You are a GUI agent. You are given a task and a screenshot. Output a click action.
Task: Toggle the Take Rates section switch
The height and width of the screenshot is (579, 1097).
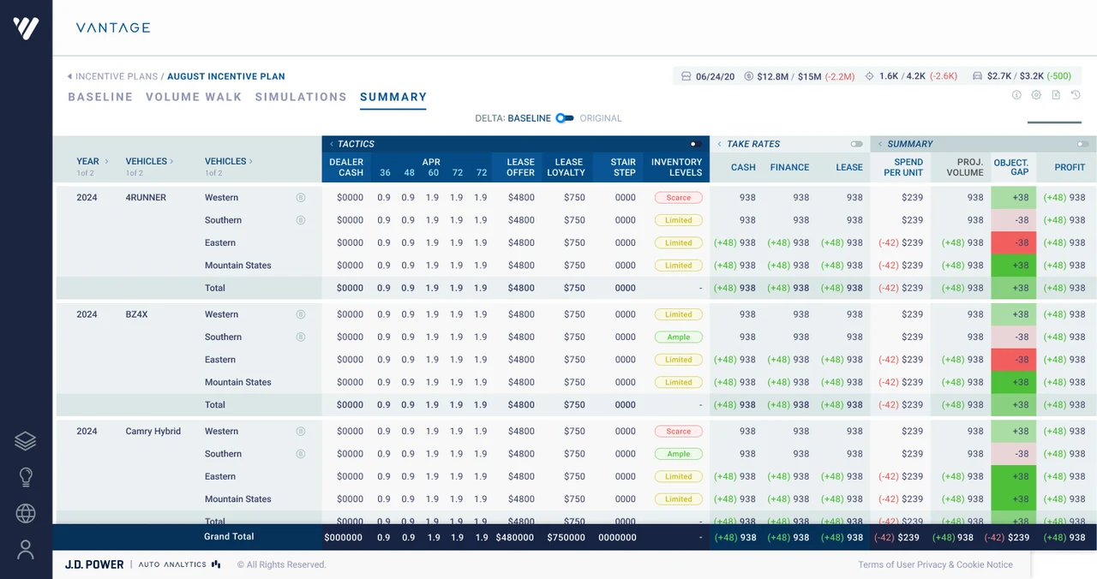point(856,144)
